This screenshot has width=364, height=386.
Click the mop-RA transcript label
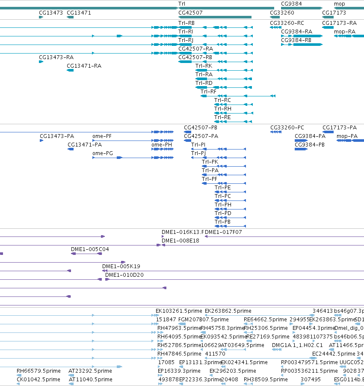[x=345, y=32]
